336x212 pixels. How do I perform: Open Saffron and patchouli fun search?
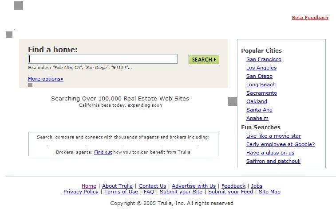(x=273, y=161)
